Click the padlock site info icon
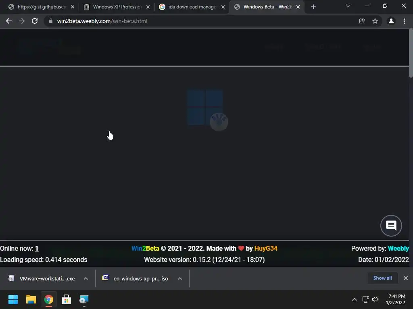Image resolution: width=413 pixels, height=309 pixels. pos(51,21)
